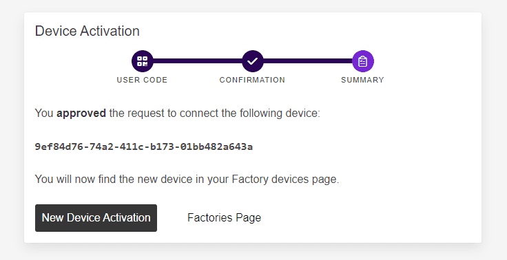Go back to the USER CODE step label
Viewport: 507px width, 260px height.
143,80
